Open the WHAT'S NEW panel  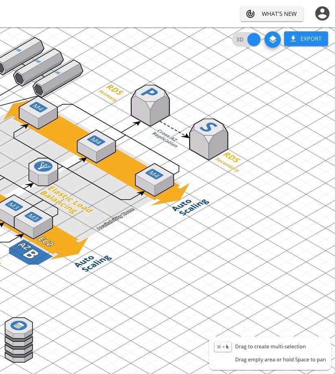[x=272, y=14]
